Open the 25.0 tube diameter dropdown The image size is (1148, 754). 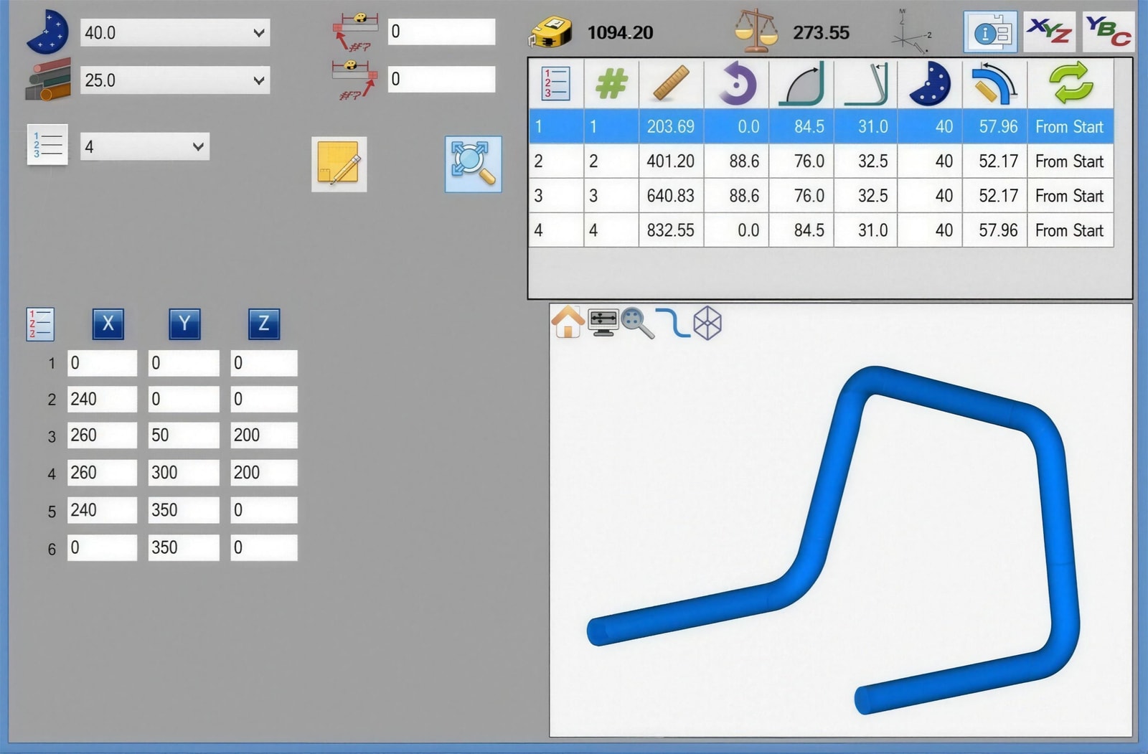point(175,80)
